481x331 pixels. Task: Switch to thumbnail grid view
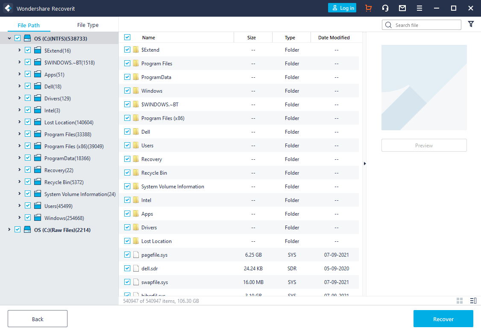point(460,301)
